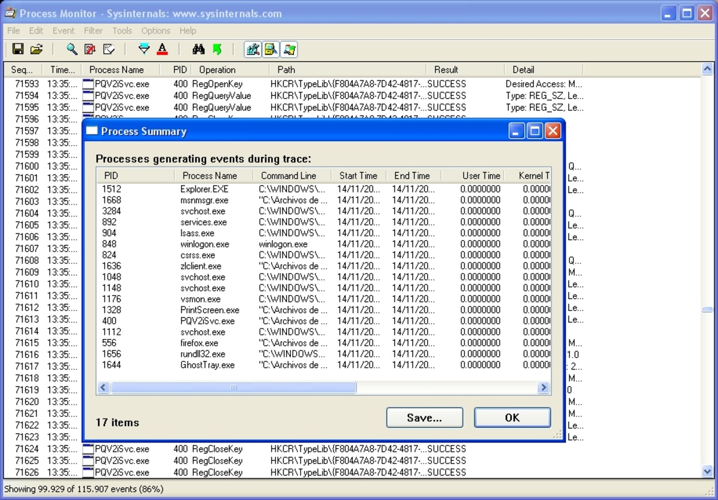This screenshot has height=500, width=718.
Task: Click the Autoscroll toolbar icon
Action: 91,49
